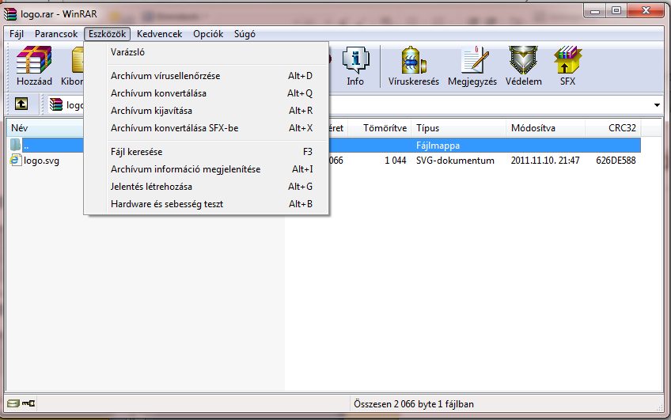671x420 pixels.
Task: Open the Parancsok menu
Action: coord(56,34)
